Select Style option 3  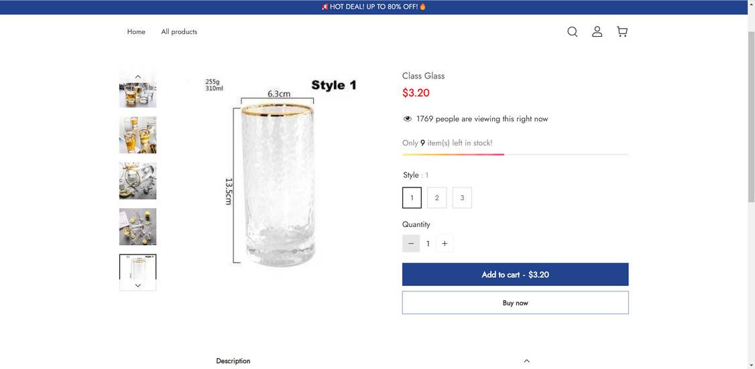462,198
